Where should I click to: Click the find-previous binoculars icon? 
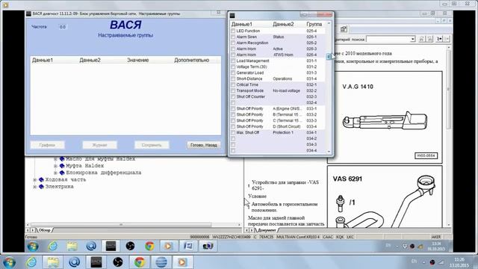click(421, 39)
